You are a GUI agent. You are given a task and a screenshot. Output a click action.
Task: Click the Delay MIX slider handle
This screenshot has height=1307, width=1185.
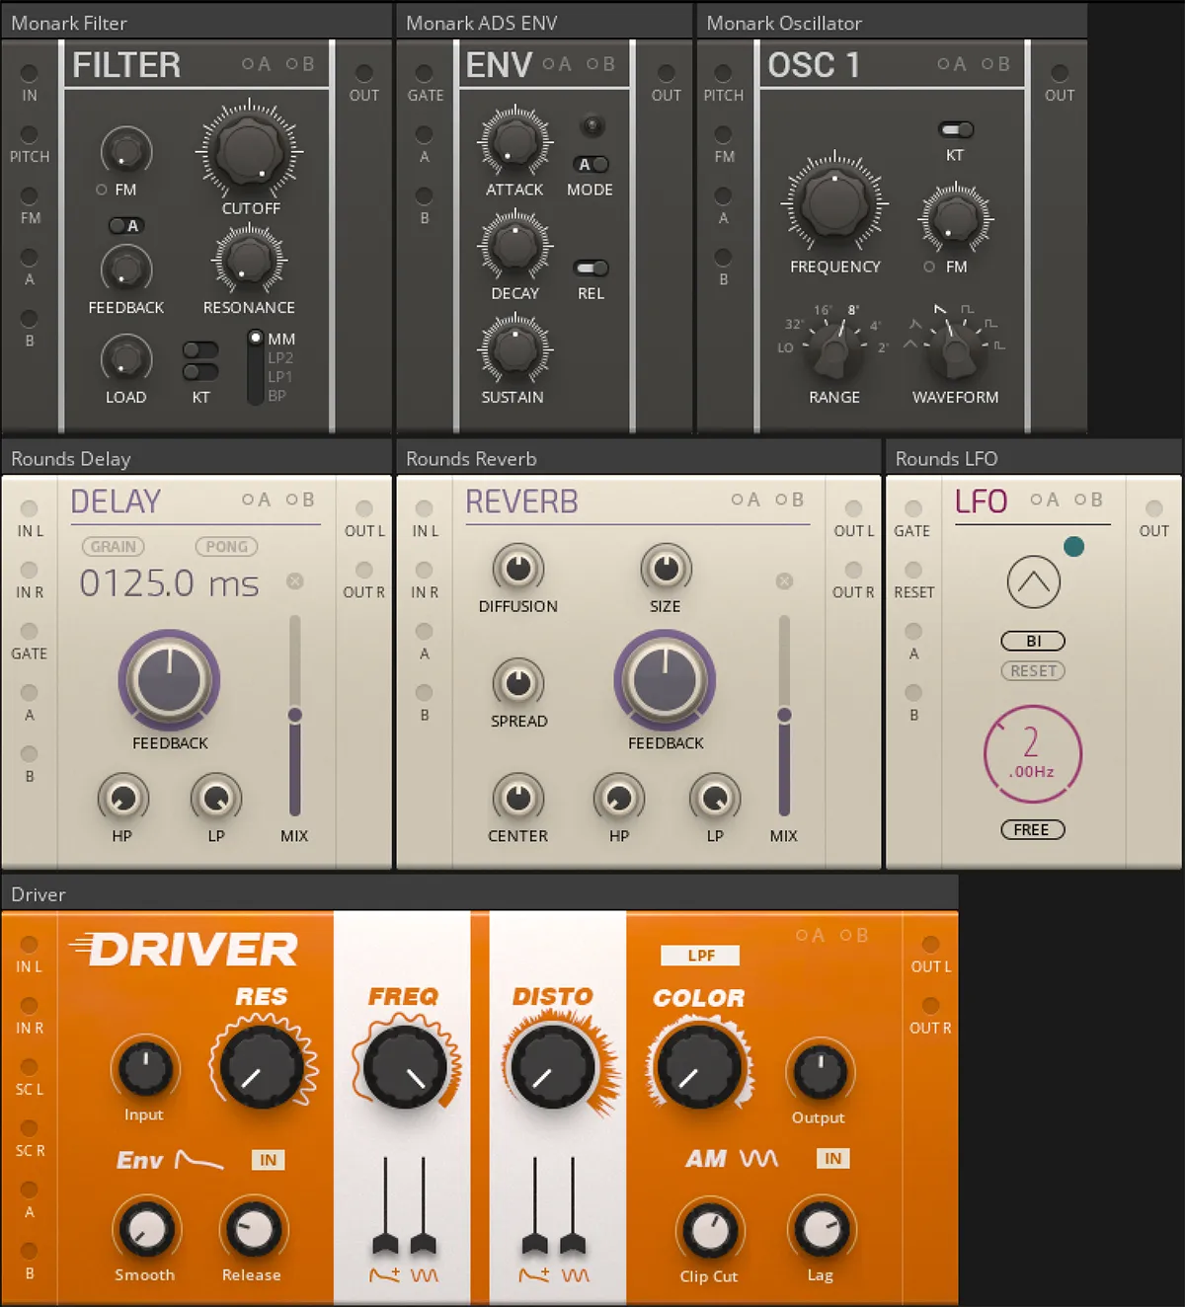pyautogui.click(x=294, y=714)
